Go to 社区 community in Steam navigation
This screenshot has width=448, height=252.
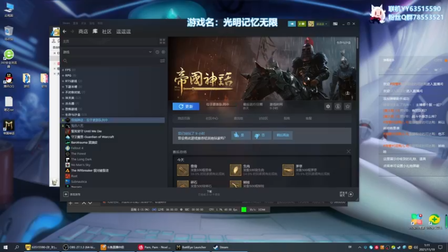pyautogui.click(x=106, y=31)
